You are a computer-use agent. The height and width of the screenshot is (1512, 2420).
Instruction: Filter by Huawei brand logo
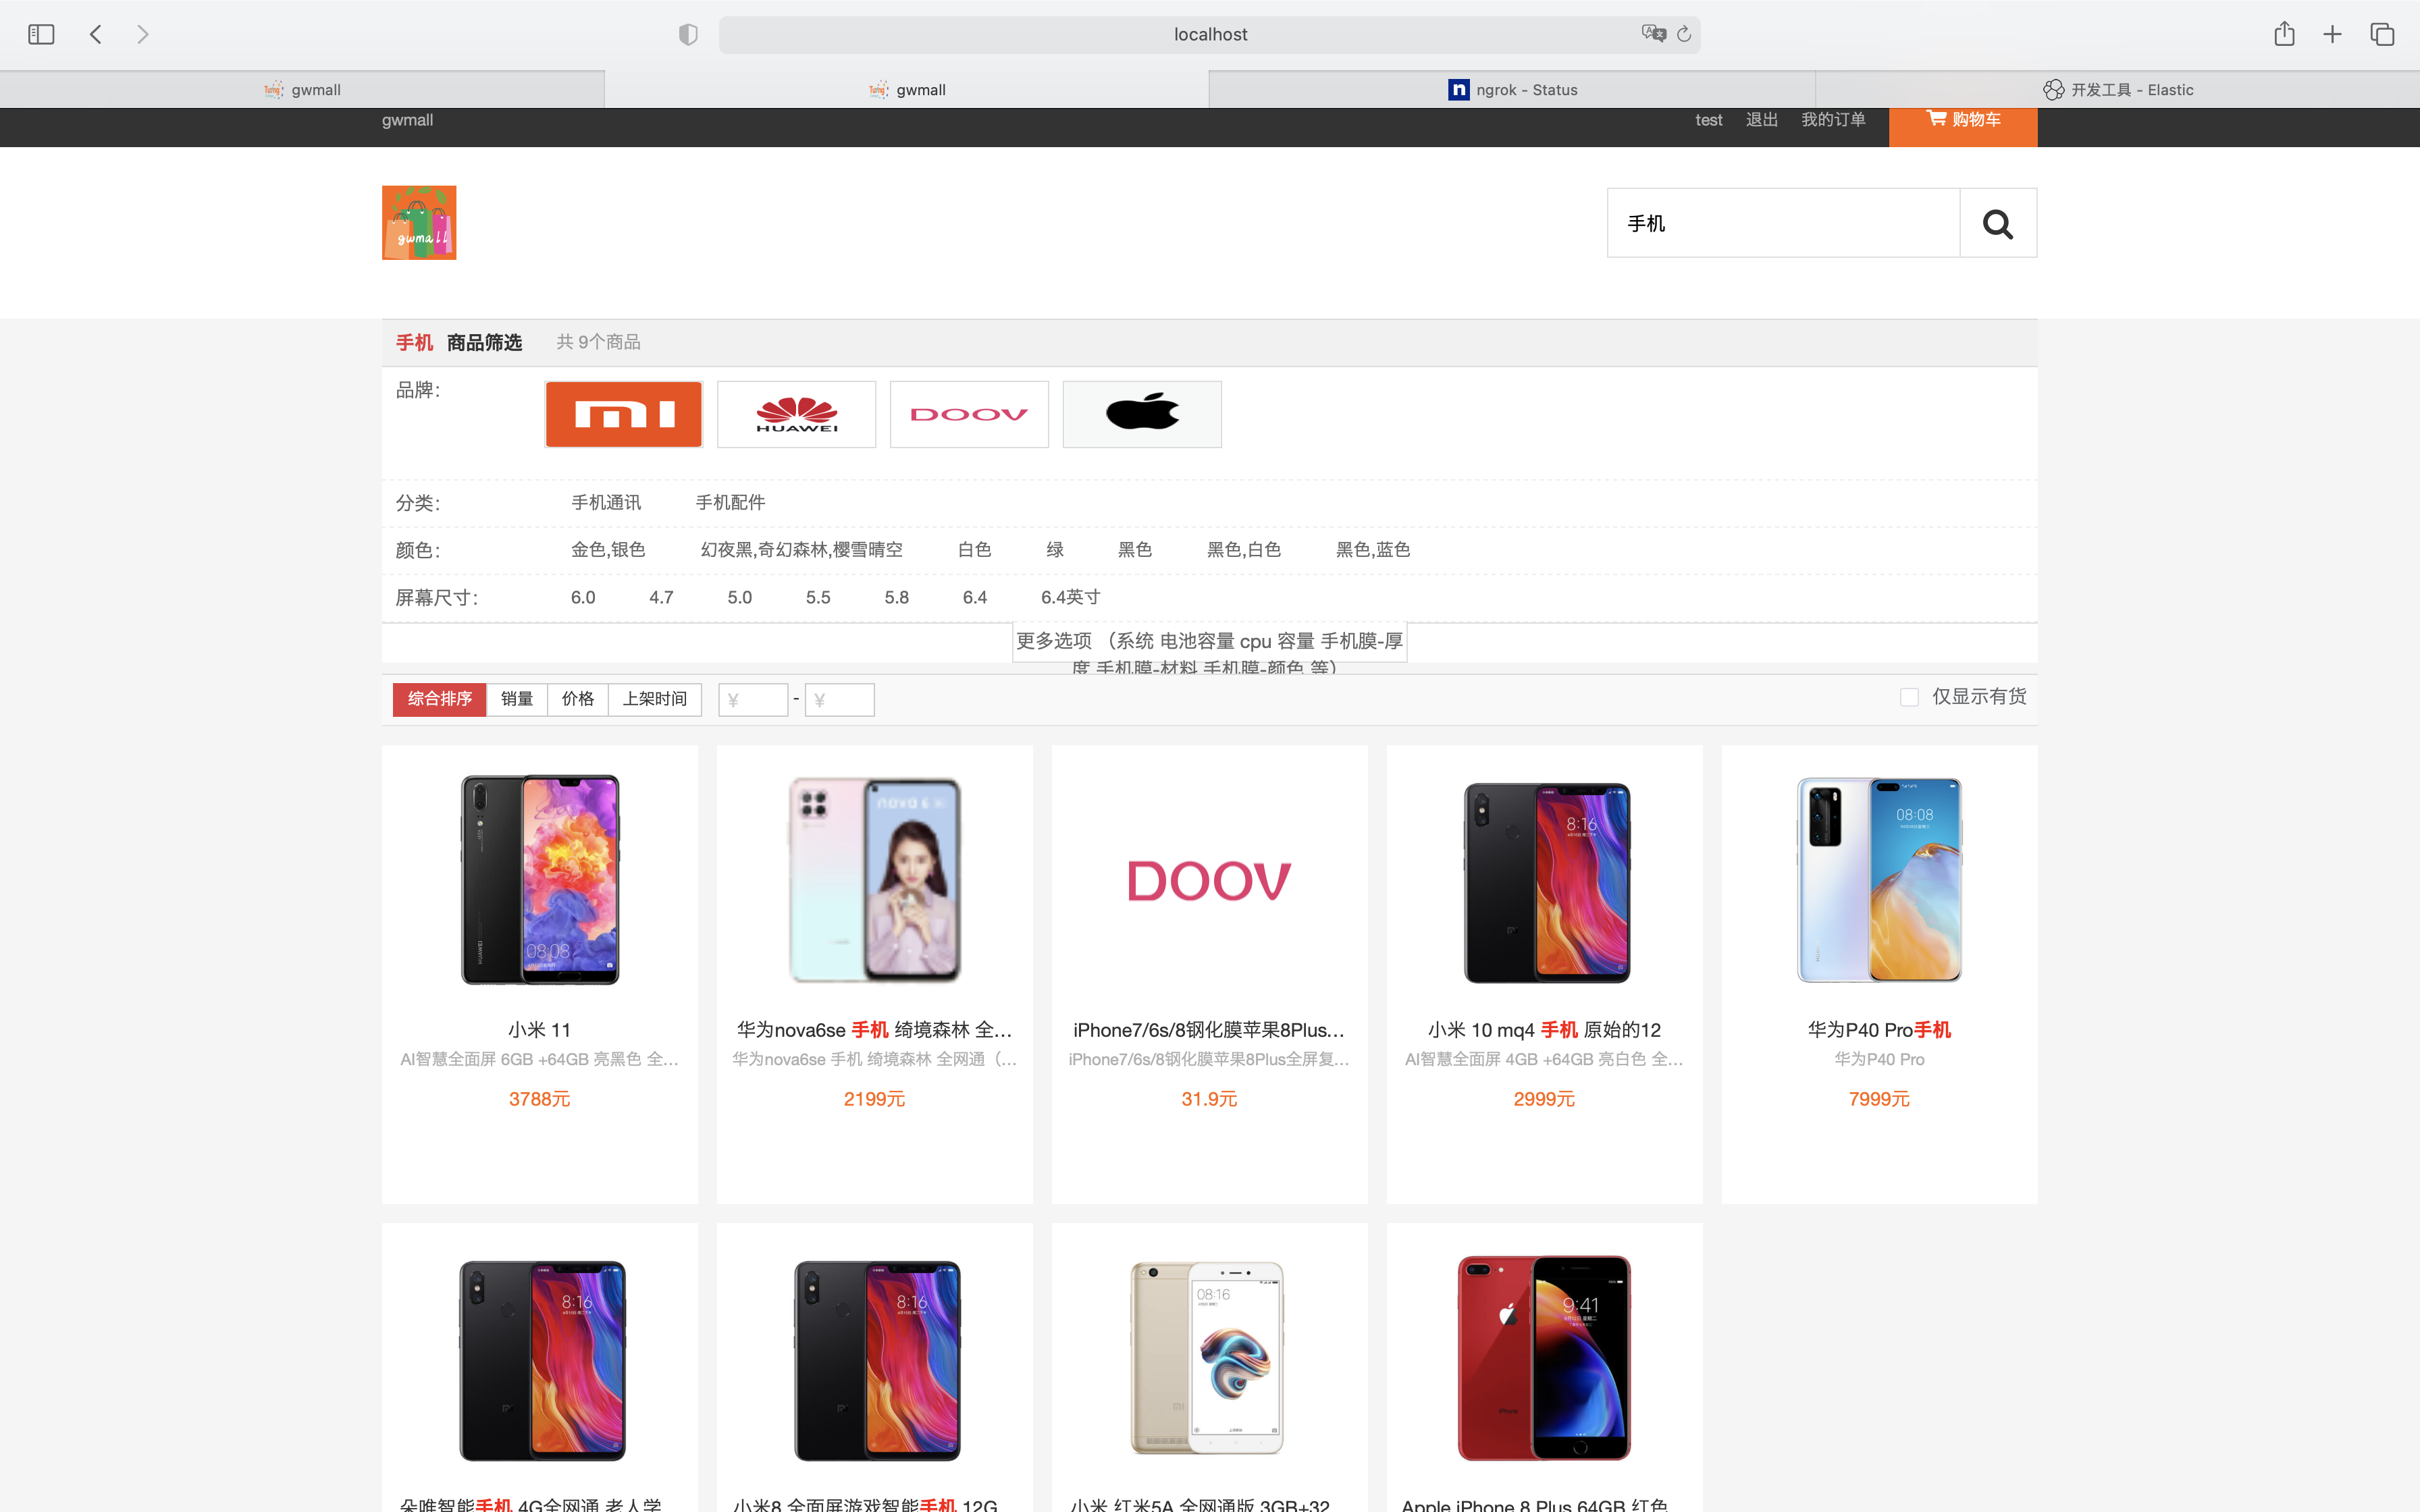(x=796, y=414)
